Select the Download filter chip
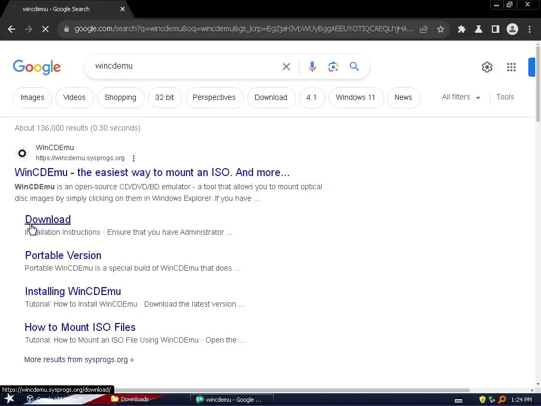This screenshot has width=541, height=406. coord(271,98)
